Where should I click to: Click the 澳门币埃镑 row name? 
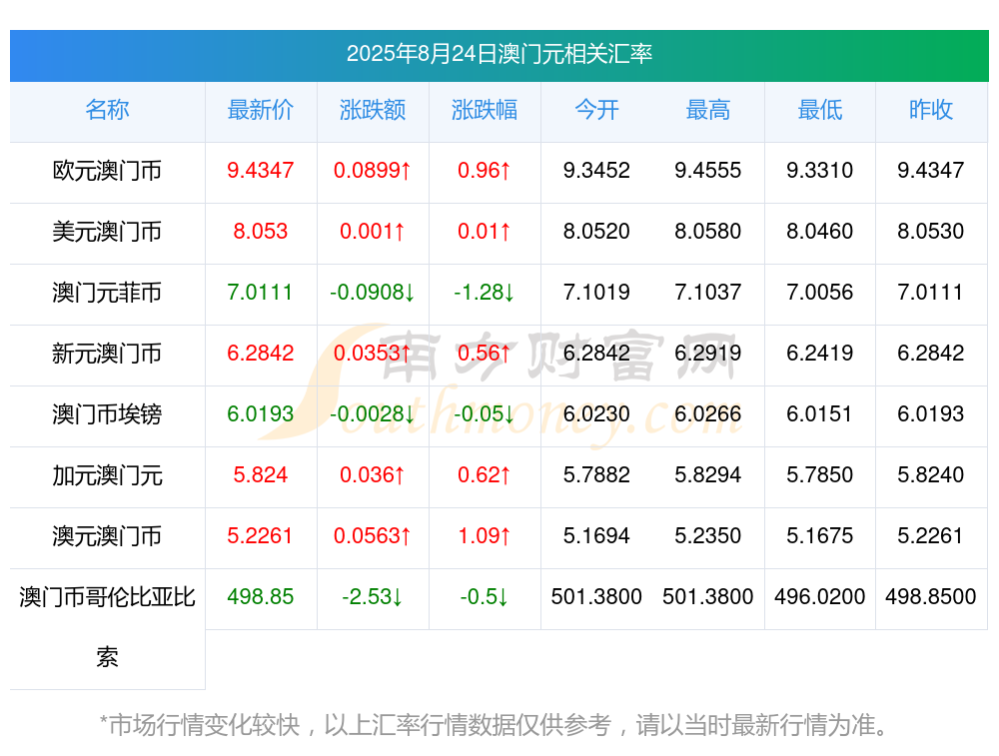tap(107, 414)
